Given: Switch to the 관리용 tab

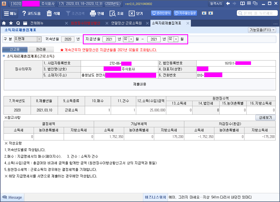Looking at the screenshot, I should pos(41,50).
